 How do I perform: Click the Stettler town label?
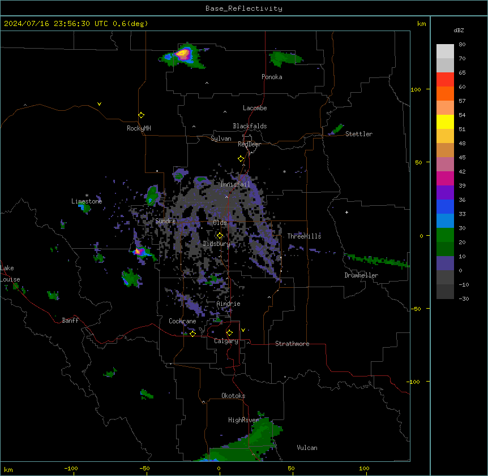(x=359, y=134)
